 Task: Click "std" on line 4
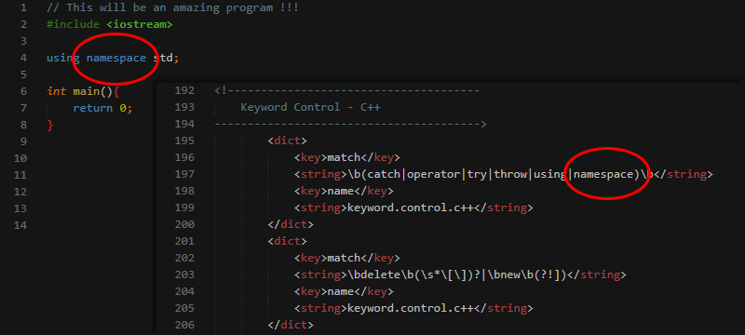coord(163,58)
